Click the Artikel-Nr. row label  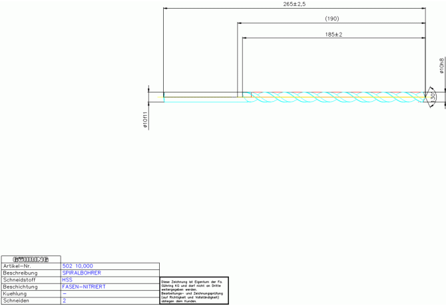pos(18,266)
